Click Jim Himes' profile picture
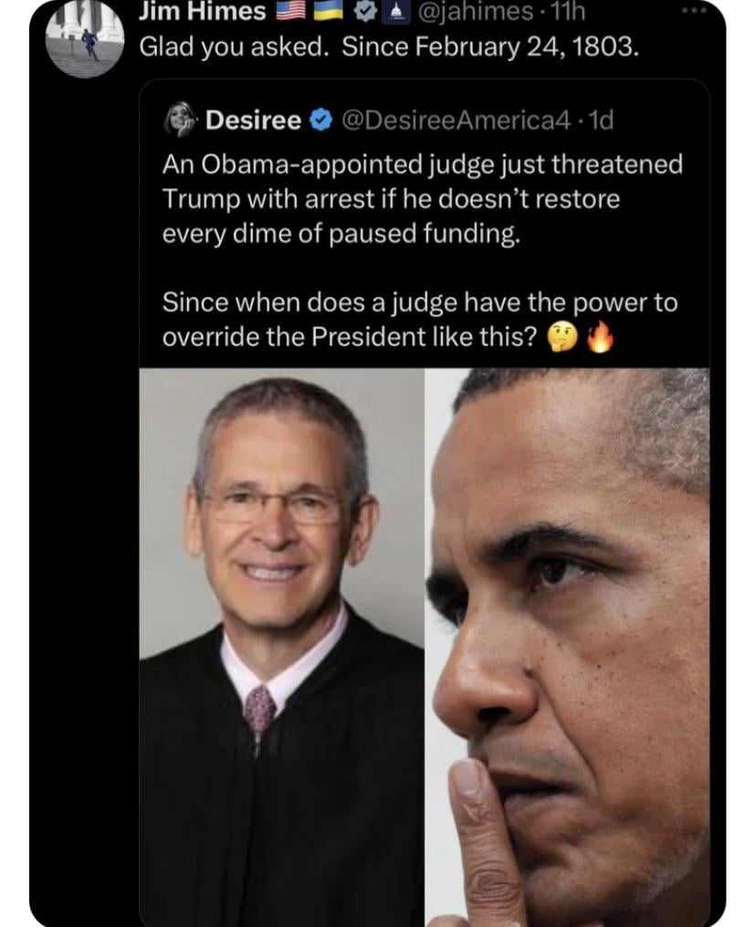 click(87, 38)
